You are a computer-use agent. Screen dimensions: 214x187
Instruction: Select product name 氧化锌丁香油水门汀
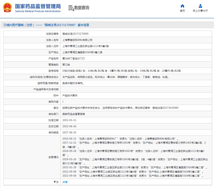click(x=73, y=58)
